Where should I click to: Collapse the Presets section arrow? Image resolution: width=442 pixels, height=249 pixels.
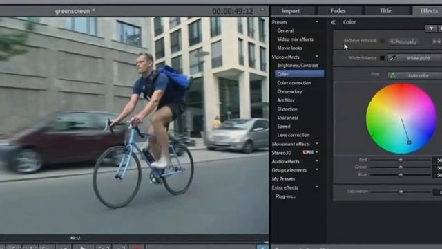click(x=317, y=21)
